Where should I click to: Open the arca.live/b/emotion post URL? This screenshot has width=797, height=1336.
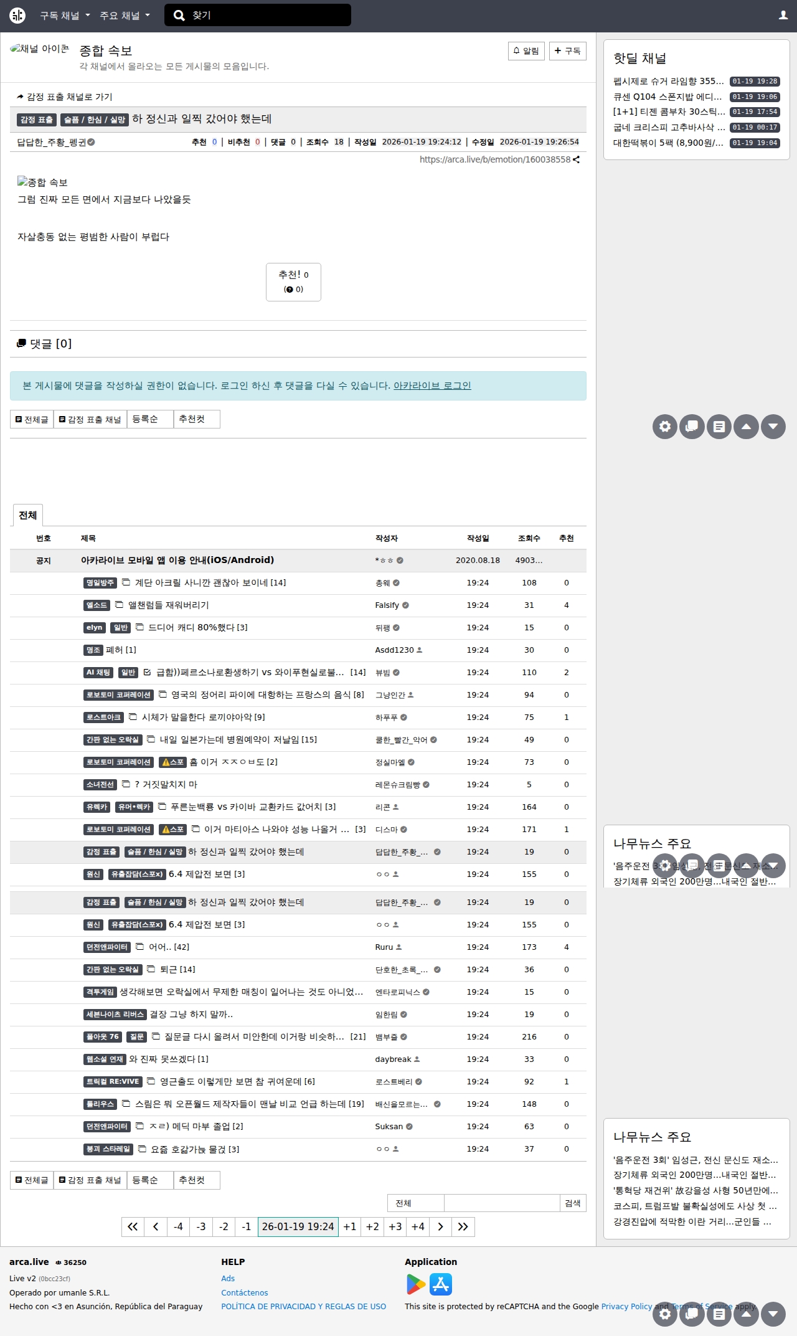(495, 159)
